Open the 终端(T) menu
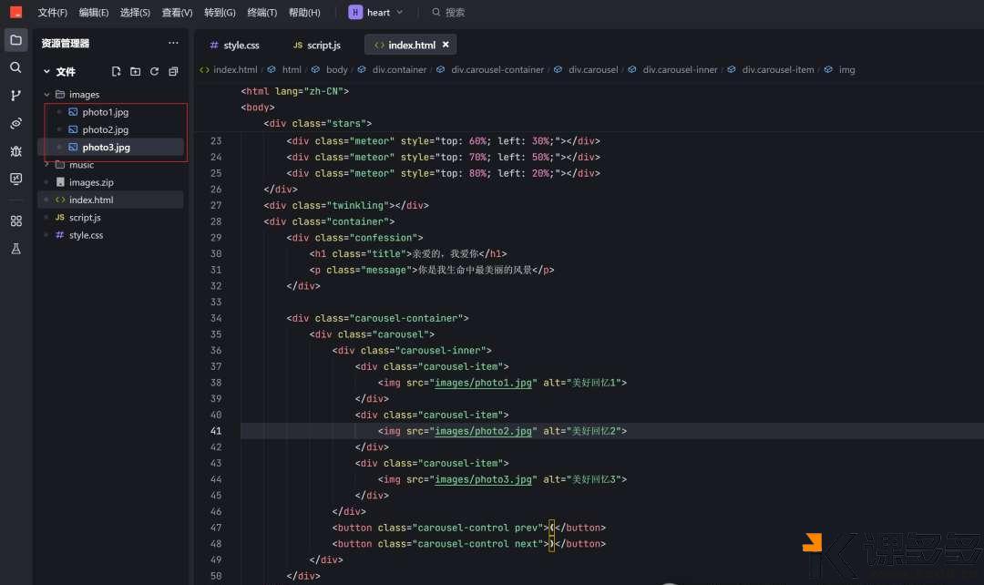 [262, 13]
